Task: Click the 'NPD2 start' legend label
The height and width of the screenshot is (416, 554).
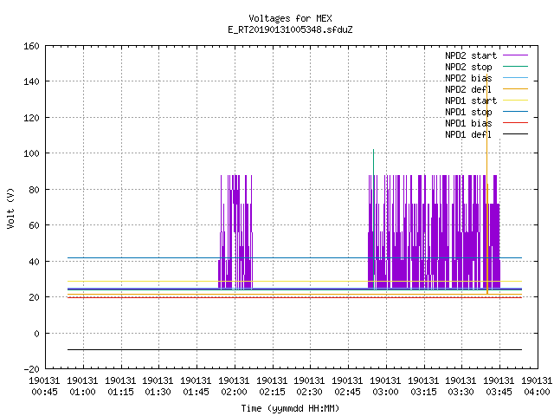Action: tap(471, 55)
